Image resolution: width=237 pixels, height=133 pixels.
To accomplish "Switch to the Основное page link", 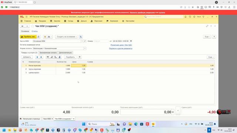I will 25,31.
